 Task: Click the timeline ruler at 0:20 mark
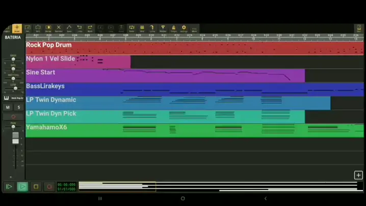click(x=279, y=36)
